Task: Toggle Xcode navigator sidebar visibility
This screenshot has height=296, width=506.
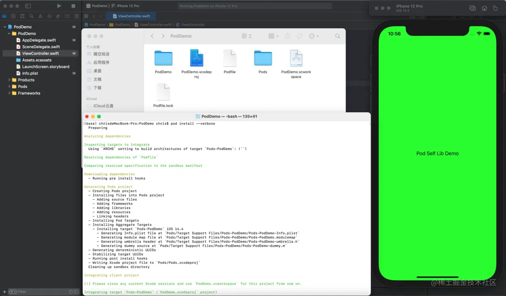Action: coord(28,6)
